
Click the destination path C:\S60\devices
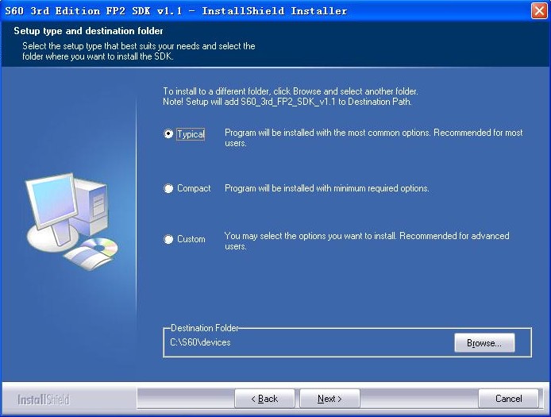coord(200,342)
